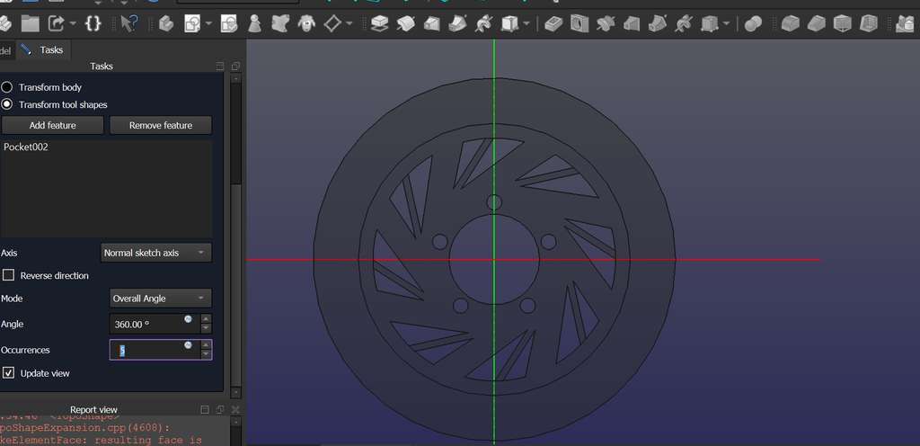Viewport: 920px width, 446px height.
Task: Click the Clone sheep icon
Action: coord(306,23)
